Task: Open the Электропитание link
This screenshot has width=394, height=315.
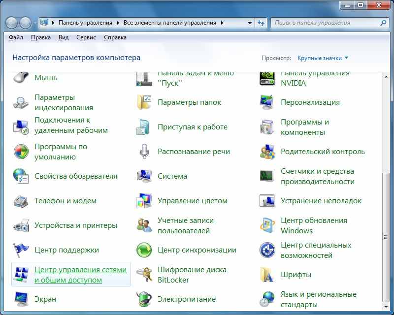Action: pyautogui.click(x=187, y=299)
